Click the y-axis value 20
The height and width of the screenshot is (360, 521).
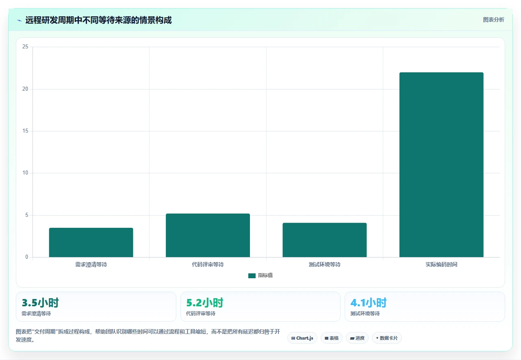25,89
